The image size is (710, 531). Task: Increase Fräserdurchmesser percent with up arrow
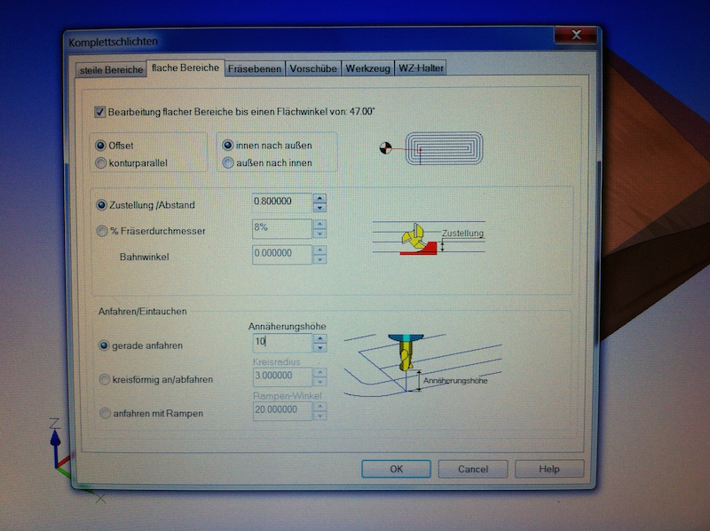pos(319,225)
